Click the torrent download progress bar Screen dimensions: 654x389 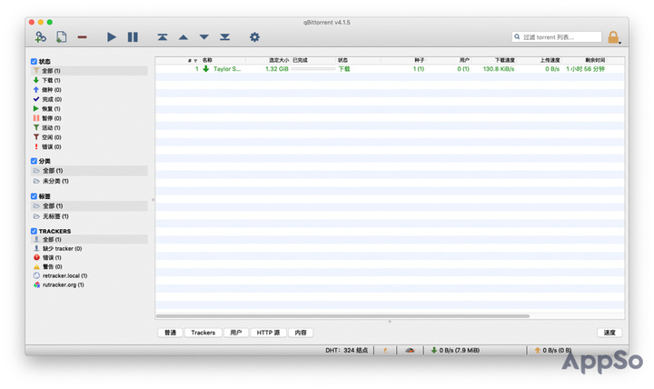click(x=313, y=69)
